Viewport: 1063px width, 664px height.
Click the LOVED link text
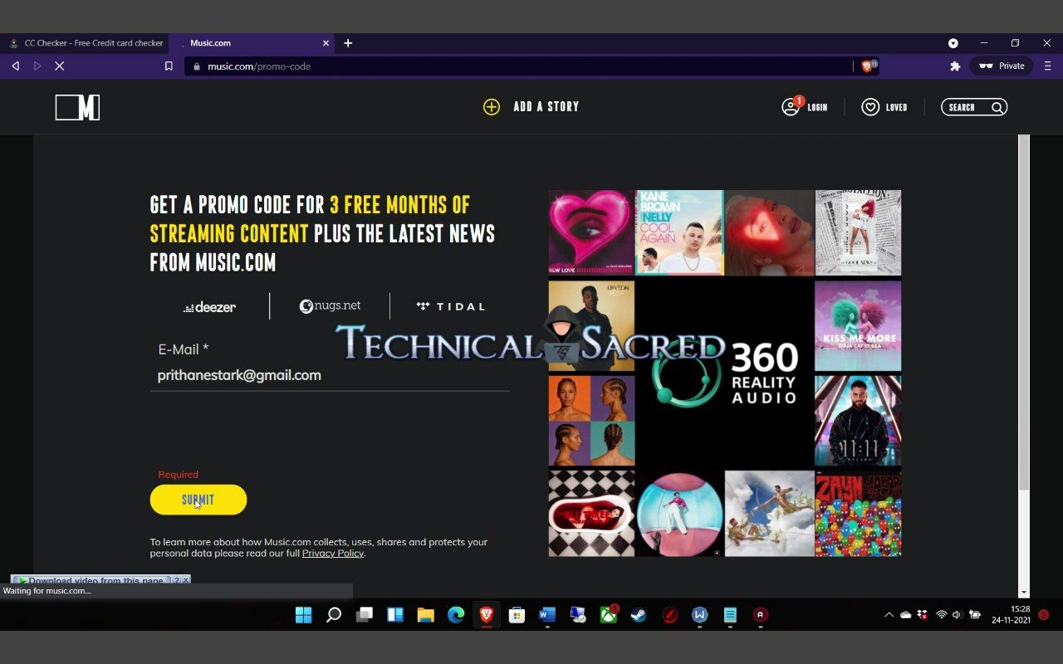(896, 107)
